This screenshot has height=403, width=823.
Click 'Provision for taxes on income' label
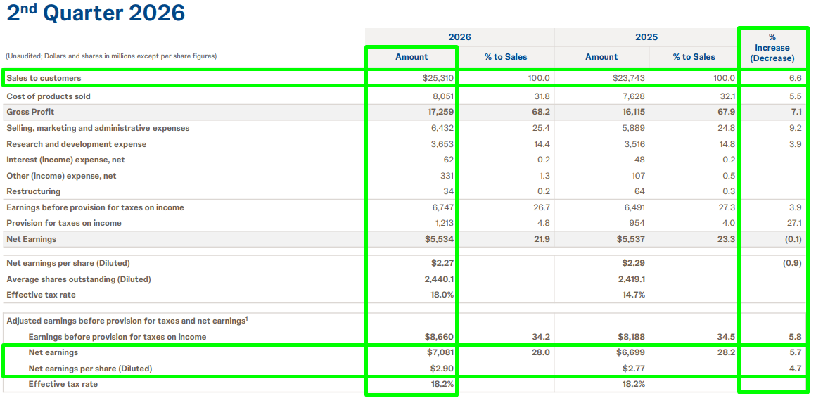(x=64, y=223)
